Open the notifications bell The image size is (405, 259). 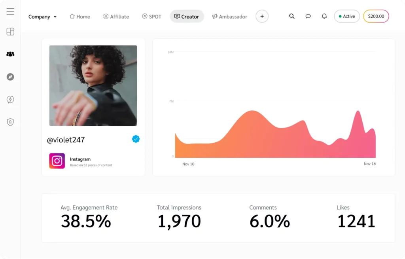click(324, 16)
